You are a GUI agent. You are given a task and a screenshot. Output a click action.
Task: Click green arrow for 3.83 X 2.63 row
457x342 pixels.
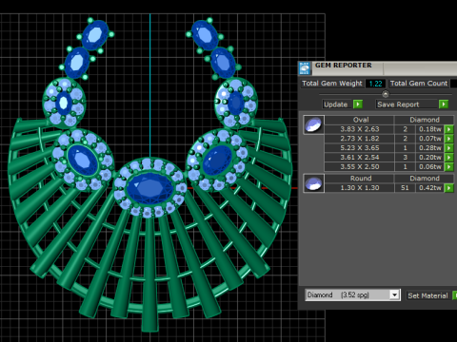448,129
